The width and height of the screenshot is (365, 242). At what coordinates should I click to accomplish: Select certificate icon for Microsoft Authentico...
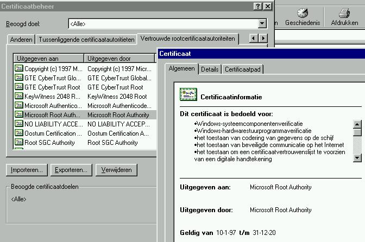pos(19,105)
